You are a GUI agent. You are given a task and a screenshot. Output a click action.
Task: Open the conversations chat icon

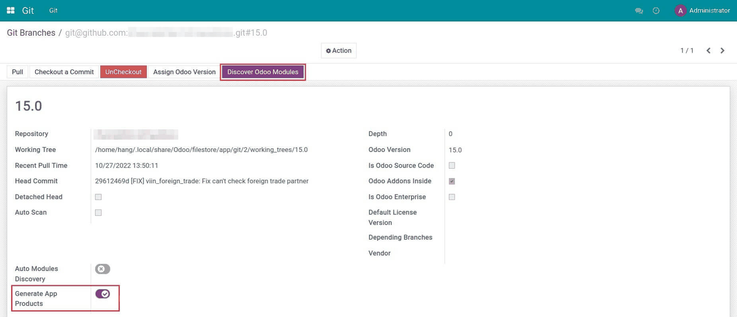[x=639, y=10]
